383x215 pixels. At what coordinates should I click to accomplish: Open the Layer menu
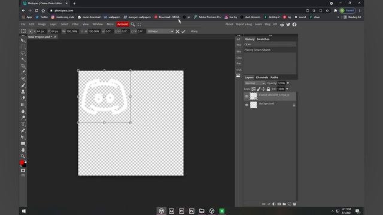pos(53,24)
